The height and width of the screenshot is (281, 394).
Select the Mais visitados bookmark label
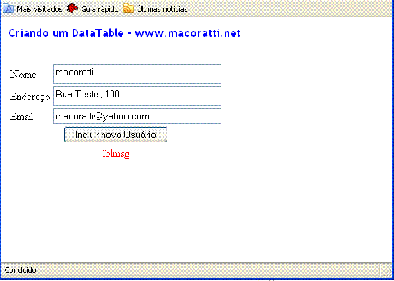point(39,9)
